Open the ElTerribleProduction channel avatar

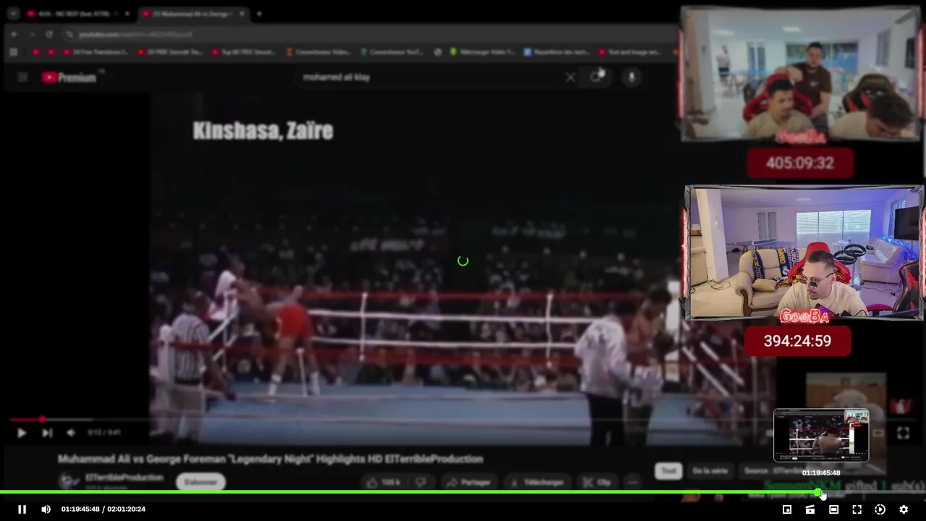[x=69, y=482]
